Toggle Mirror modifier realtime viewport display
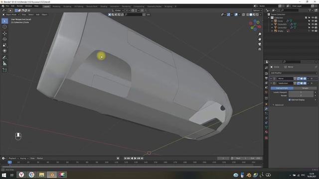 pos(302,79)
